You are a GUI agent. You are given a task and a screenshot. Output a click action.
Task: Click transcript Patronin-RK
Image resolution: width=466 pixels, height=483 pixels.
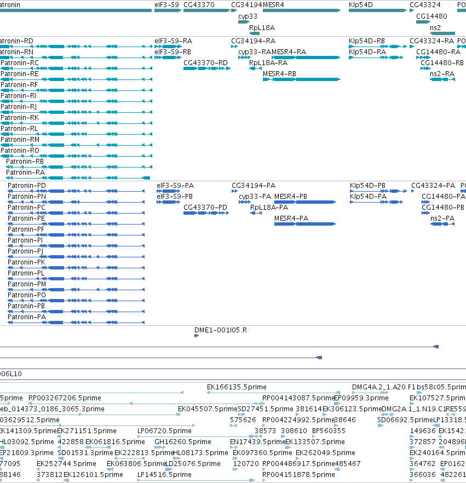[76, 123]
